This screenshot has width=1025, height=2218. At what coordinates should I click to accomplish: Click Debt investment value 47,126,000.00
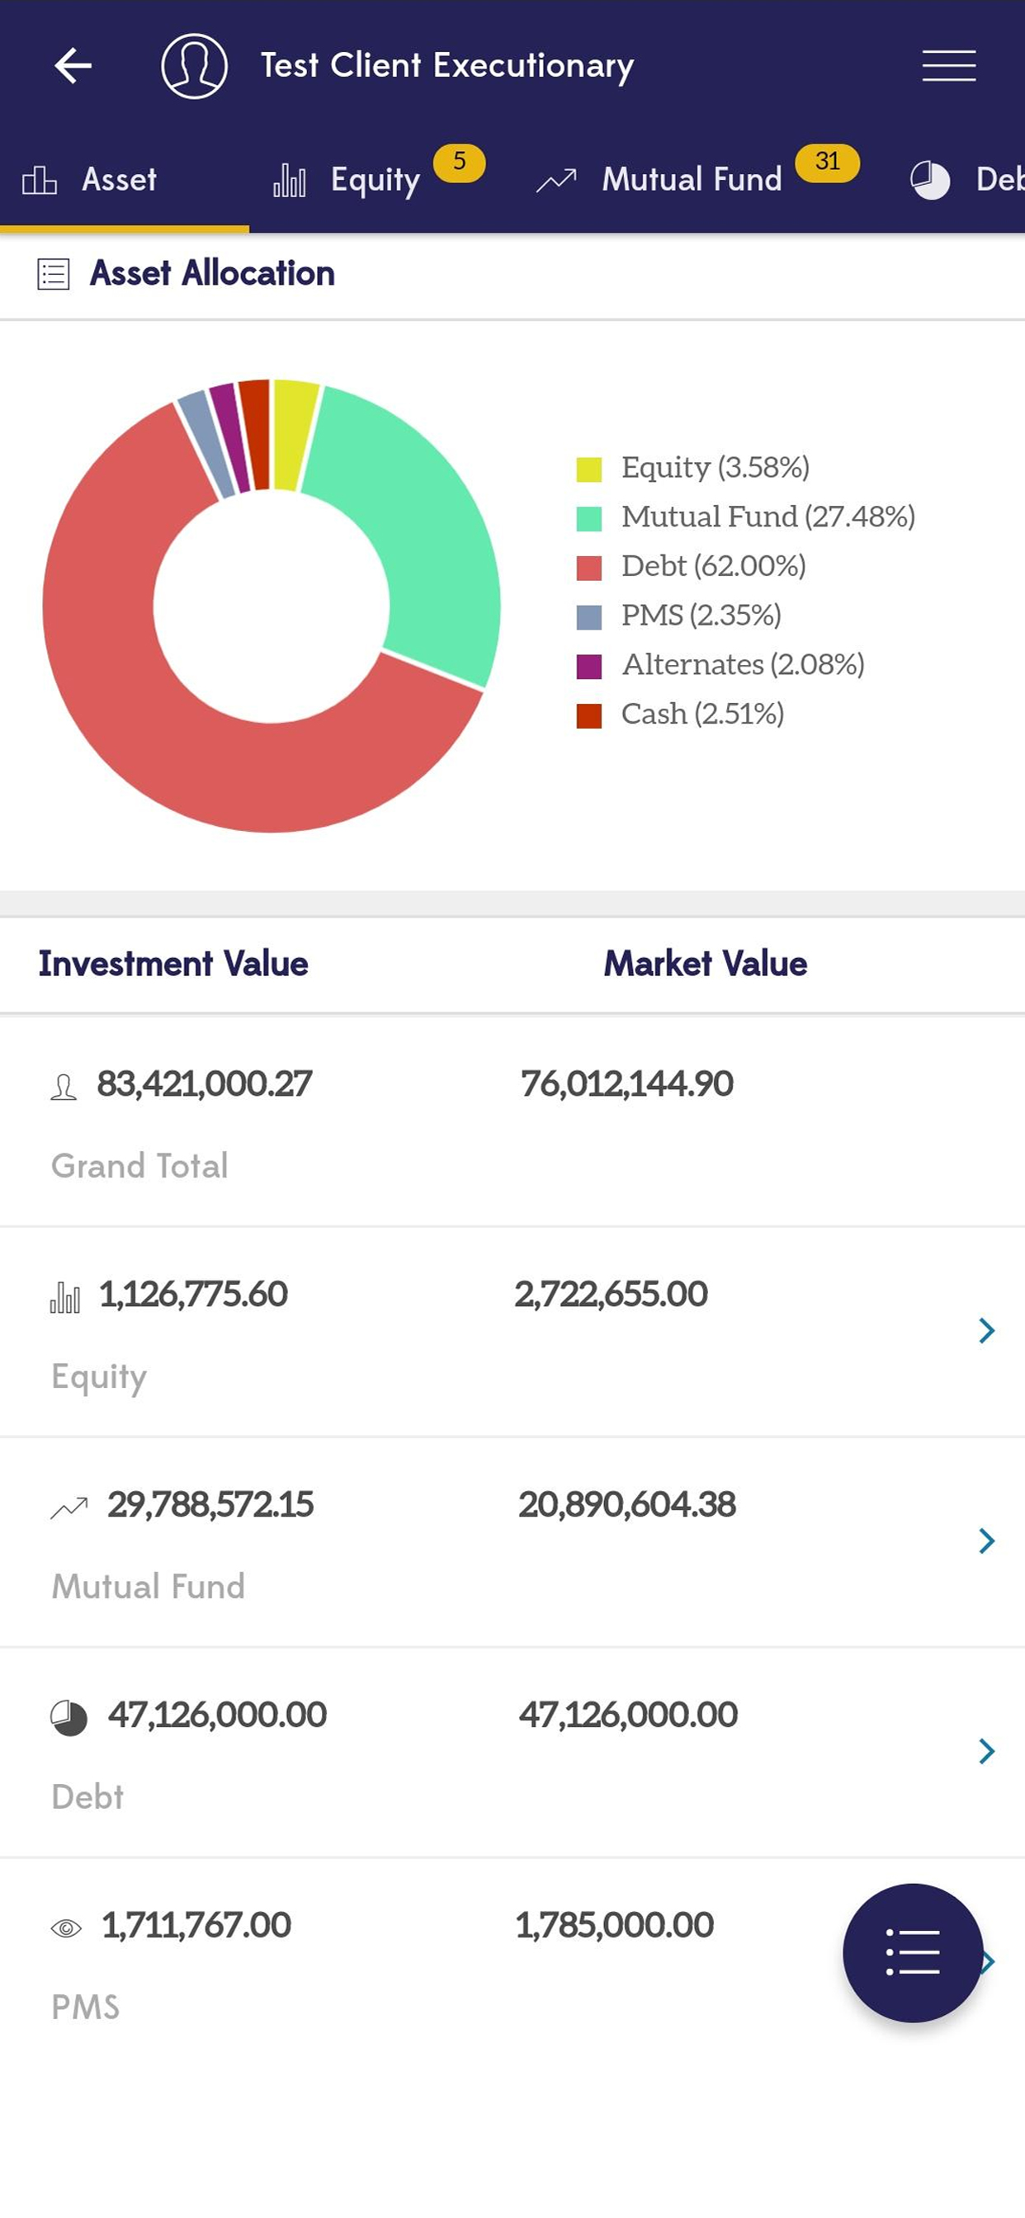[217, 1715]
